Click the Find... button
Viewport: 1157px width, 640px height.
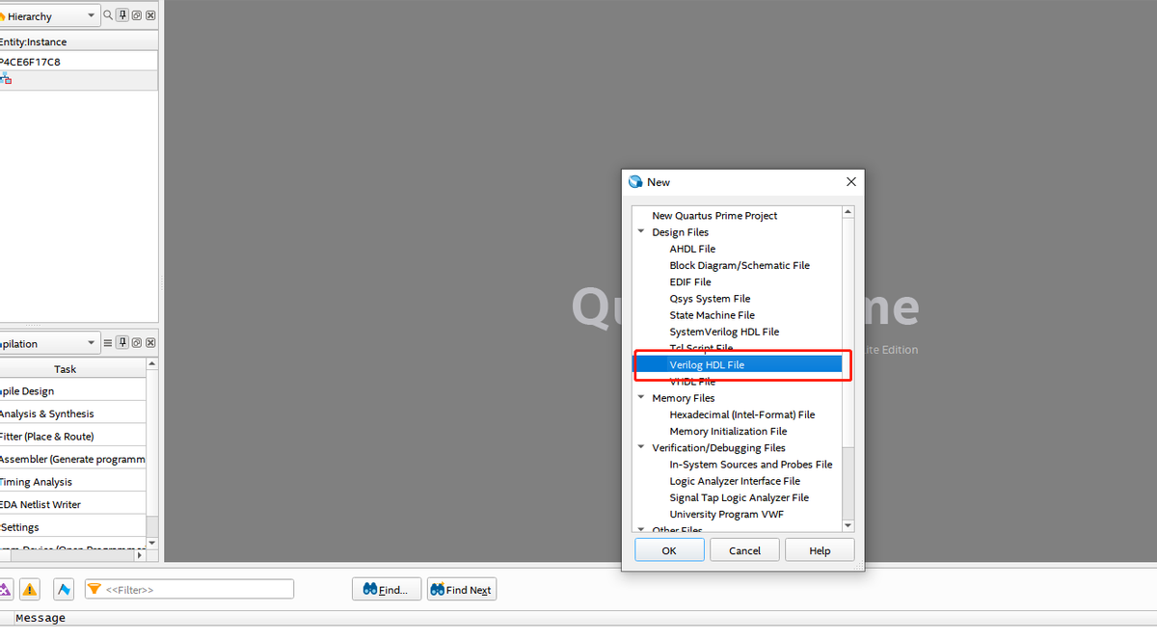tap(387, 590)
